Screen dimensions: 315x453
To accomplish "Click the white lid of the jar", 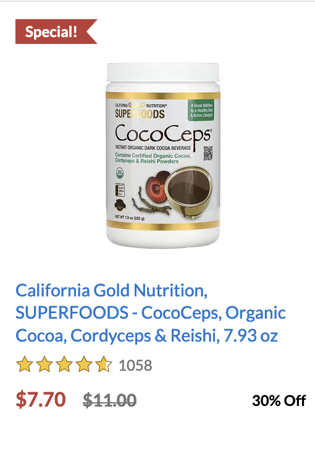I will (x=163, y=72).
